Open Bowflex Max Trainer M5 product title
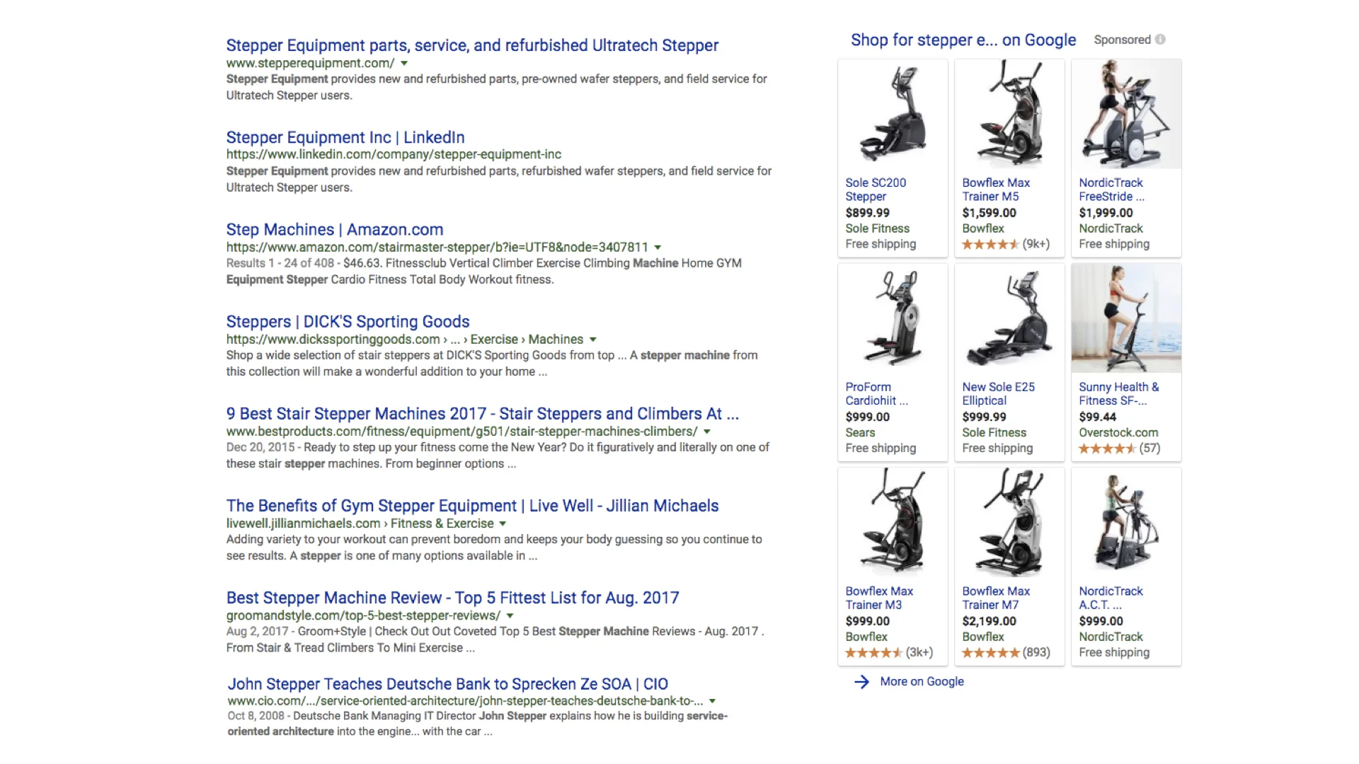Screen dimensions: 1359x764 pyautogui.click(x=996, y=190)
